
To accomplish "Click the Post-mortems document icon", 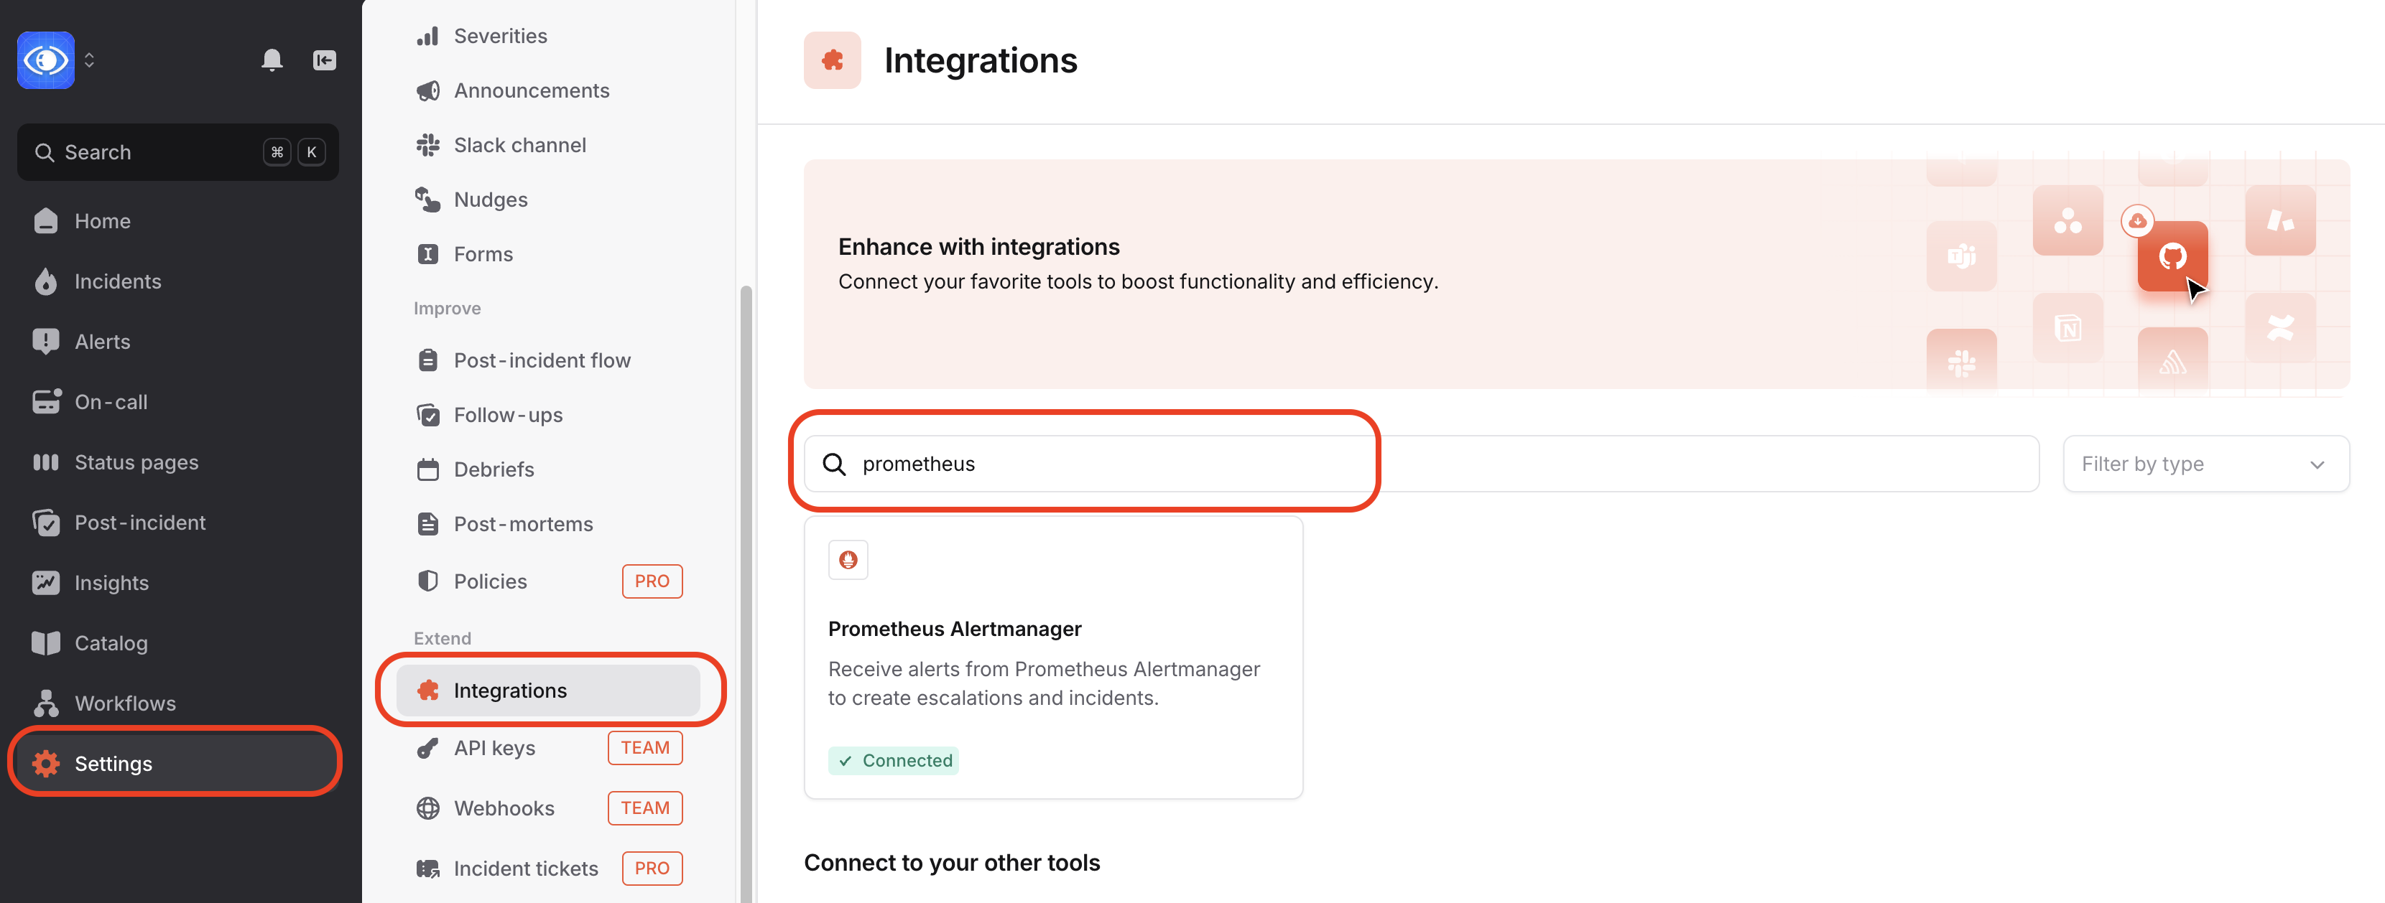I will point(427,524).
